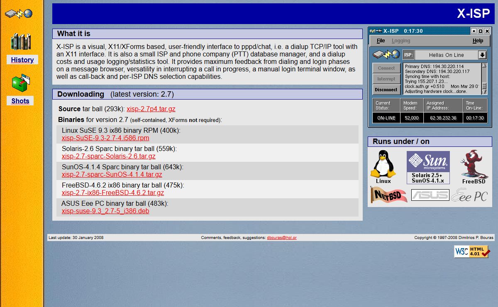Click the Copyright Dimitrios P. Bouras text

(454, 238)
